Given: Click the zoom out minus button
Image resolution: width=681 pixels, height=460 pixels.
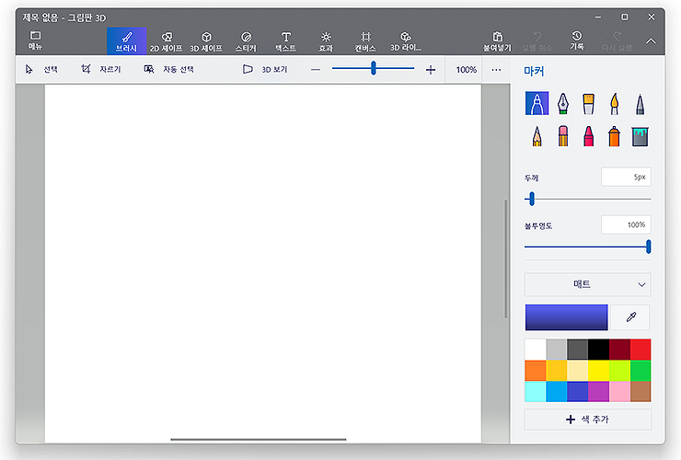Looking at the screenshot, I should click(x=316, y=70).
